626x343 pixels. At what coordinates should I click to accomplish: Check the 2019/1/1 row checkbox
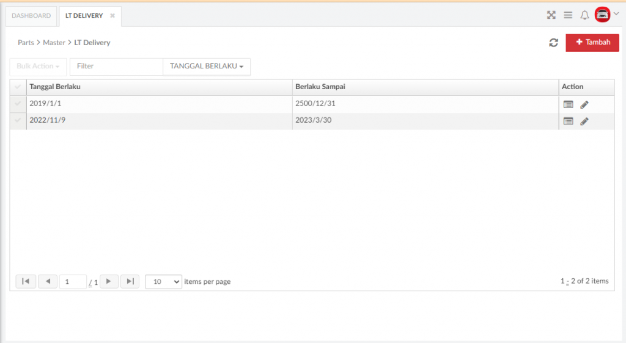click(x=18, y=104)
